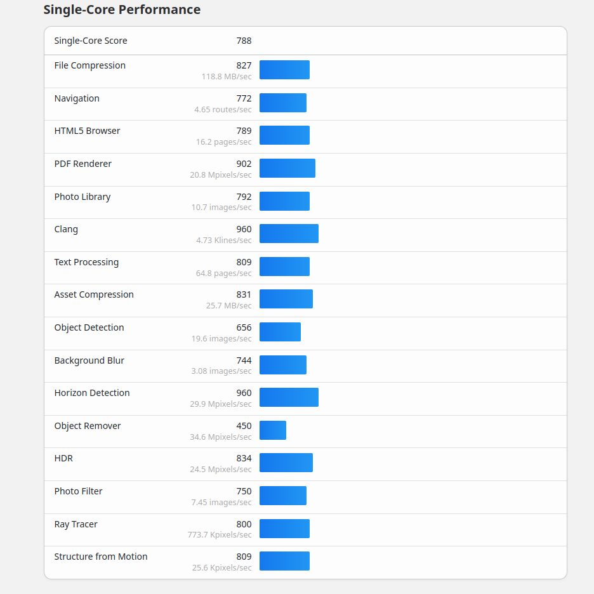Click the Horizon Detection bar
594x594 pixels.
289,397
